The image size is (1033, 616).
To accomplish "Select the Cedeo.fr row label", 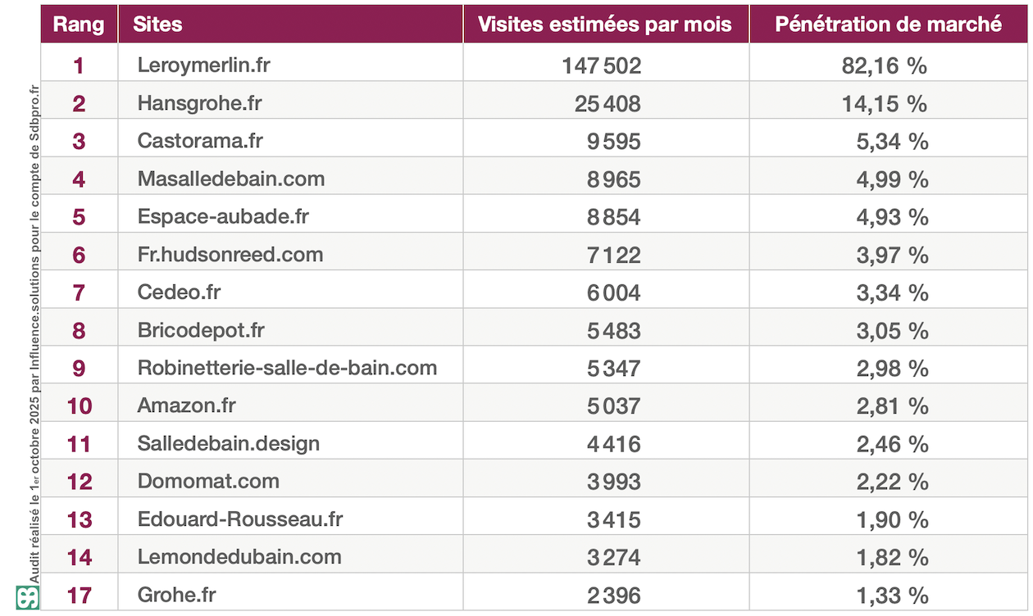I will (x=180, y=292).
